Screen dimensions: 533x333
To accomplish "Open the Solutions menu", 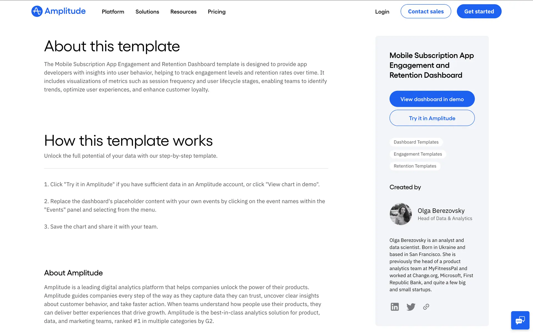I will click(x=147, y=12).
